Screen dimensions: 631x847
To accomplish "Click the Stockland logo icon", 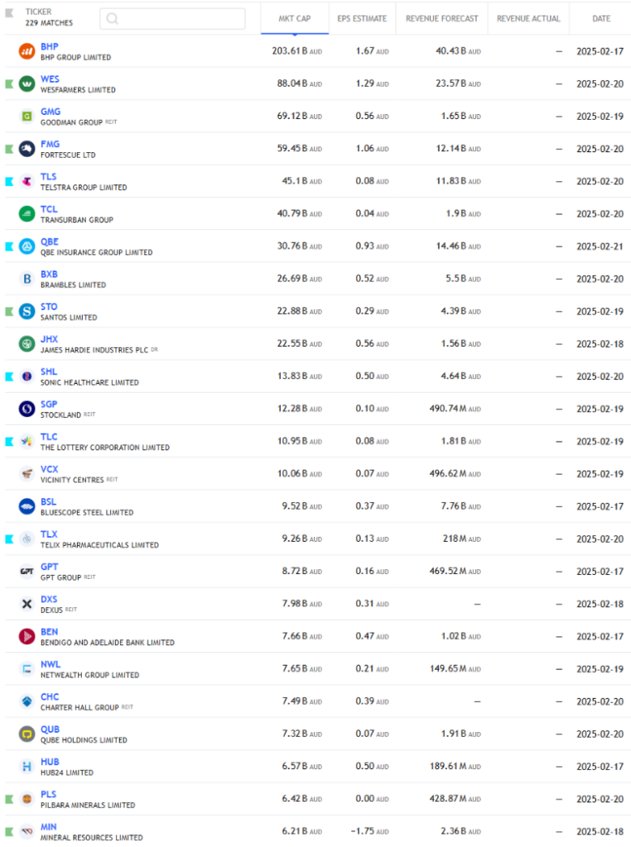I will (x=26, y=409).
